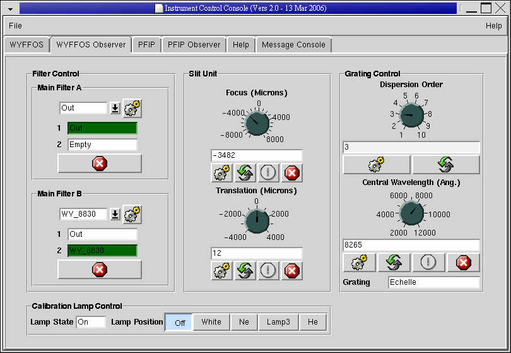The width and height of the screenshot is (511, 353).
Task: Click 'Translation (Microns)' label
Action: pyautogui.click(x=256, y=191)
